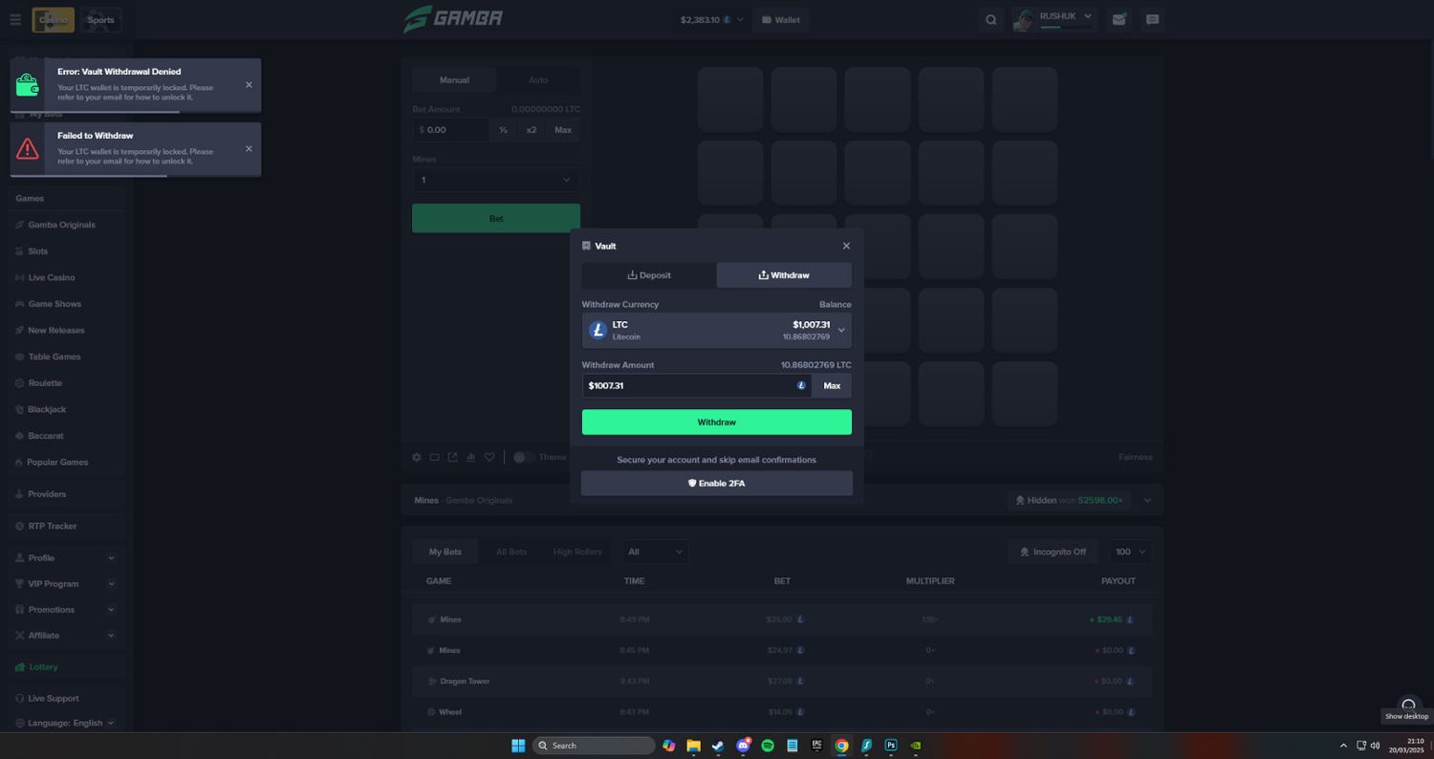1434x759 pixels.
Task: Open the live stats chart icon
Action: pos(470,457)
